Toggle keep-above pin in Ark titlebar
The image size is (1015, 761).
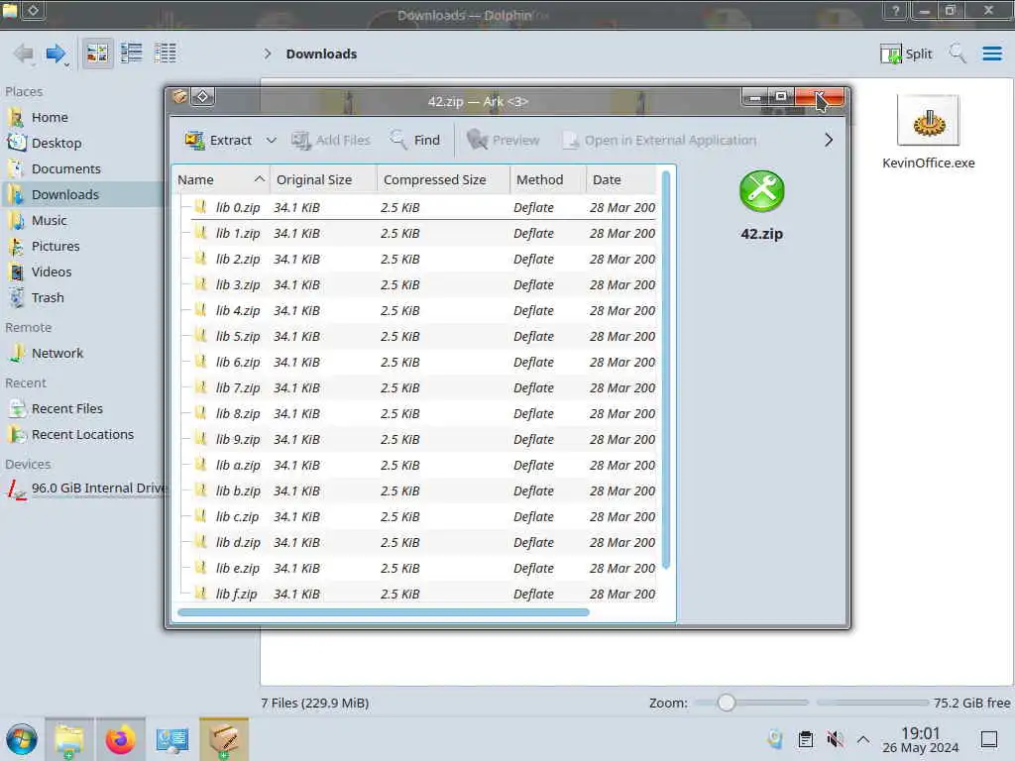tap(202, 97)
